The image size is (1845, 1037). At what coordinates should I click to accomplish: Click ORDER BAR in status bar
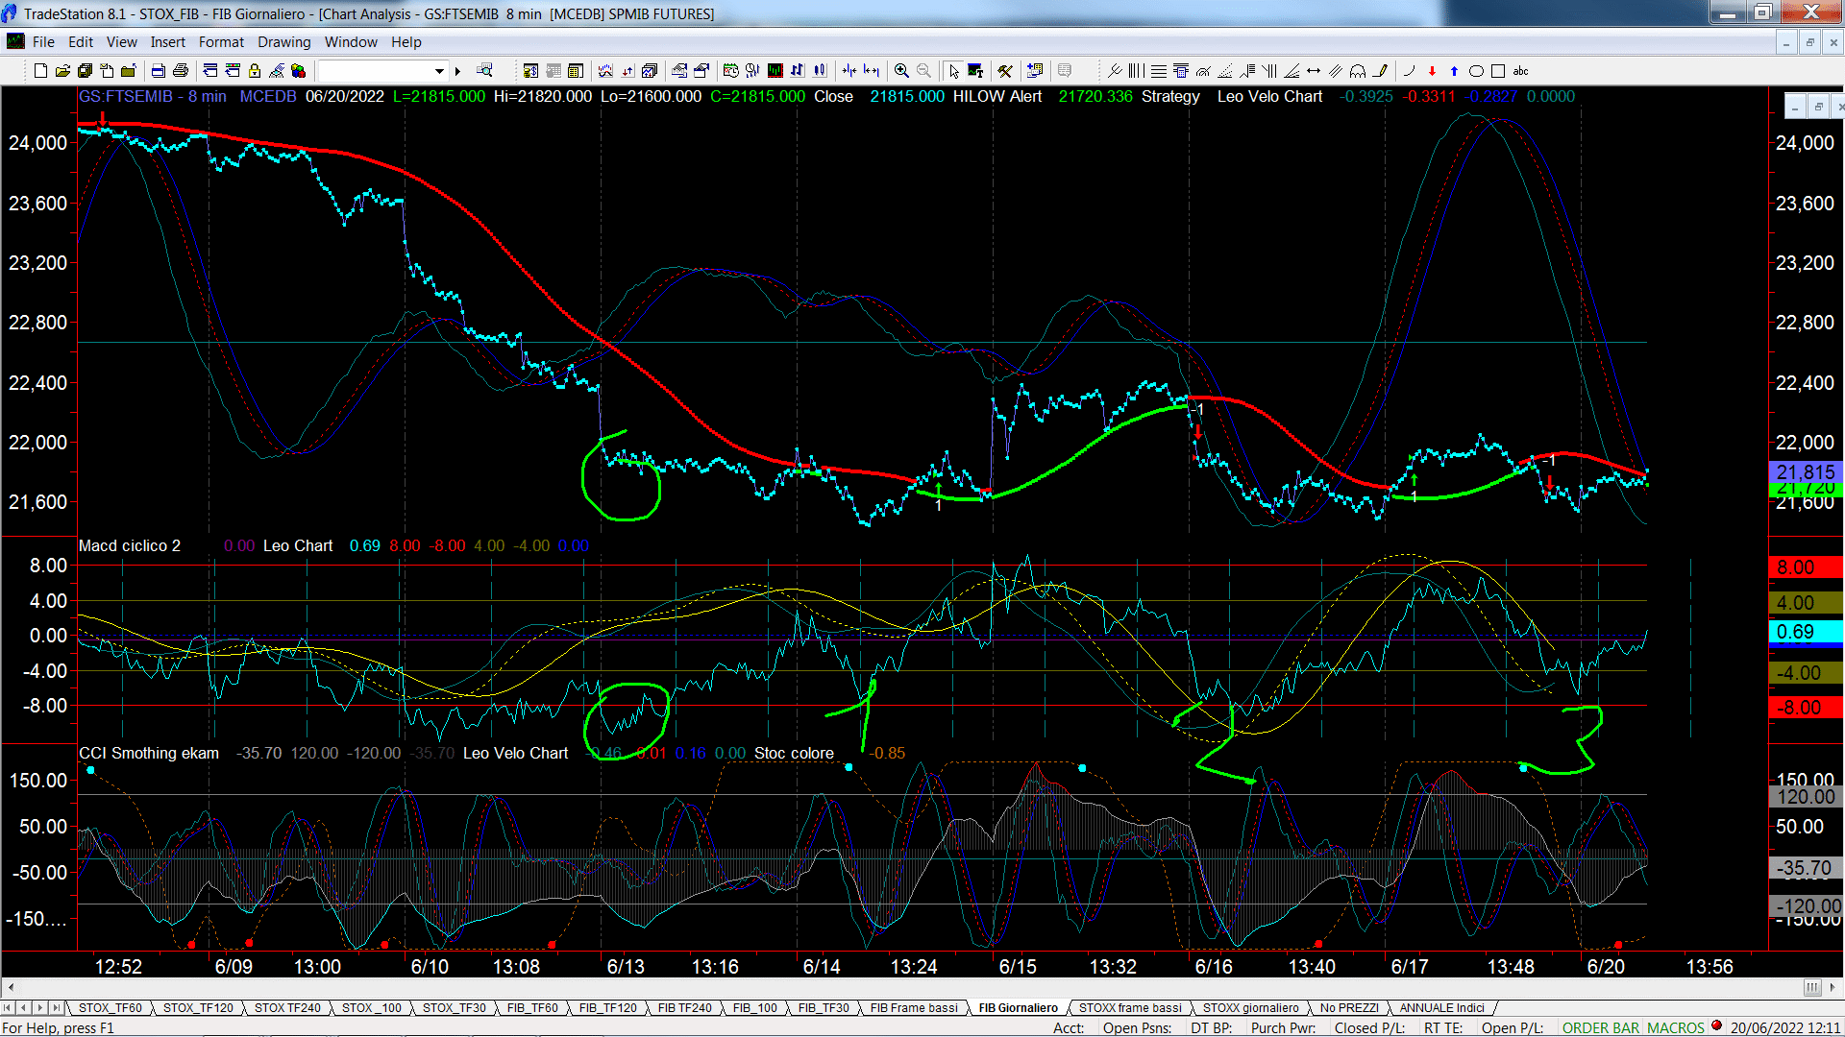(1601, 1027)
